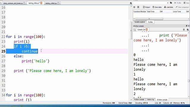190x107 pixels.
Task: Open the console options search icon
Action: pos(188,30)
